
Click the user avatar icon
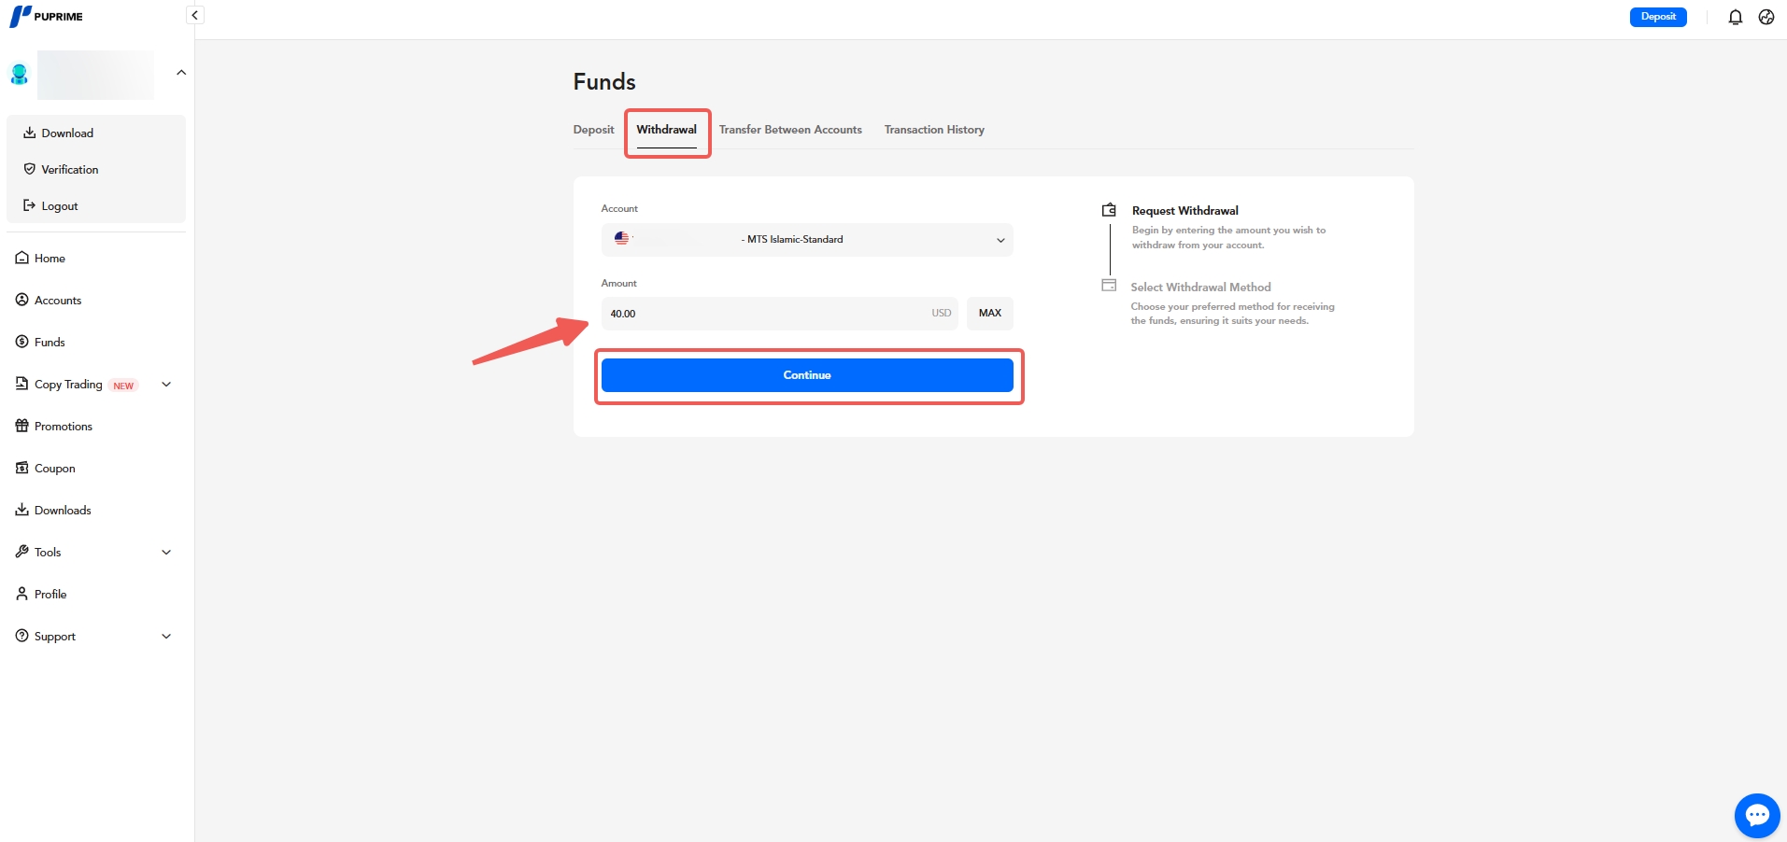tap(20, 74)
